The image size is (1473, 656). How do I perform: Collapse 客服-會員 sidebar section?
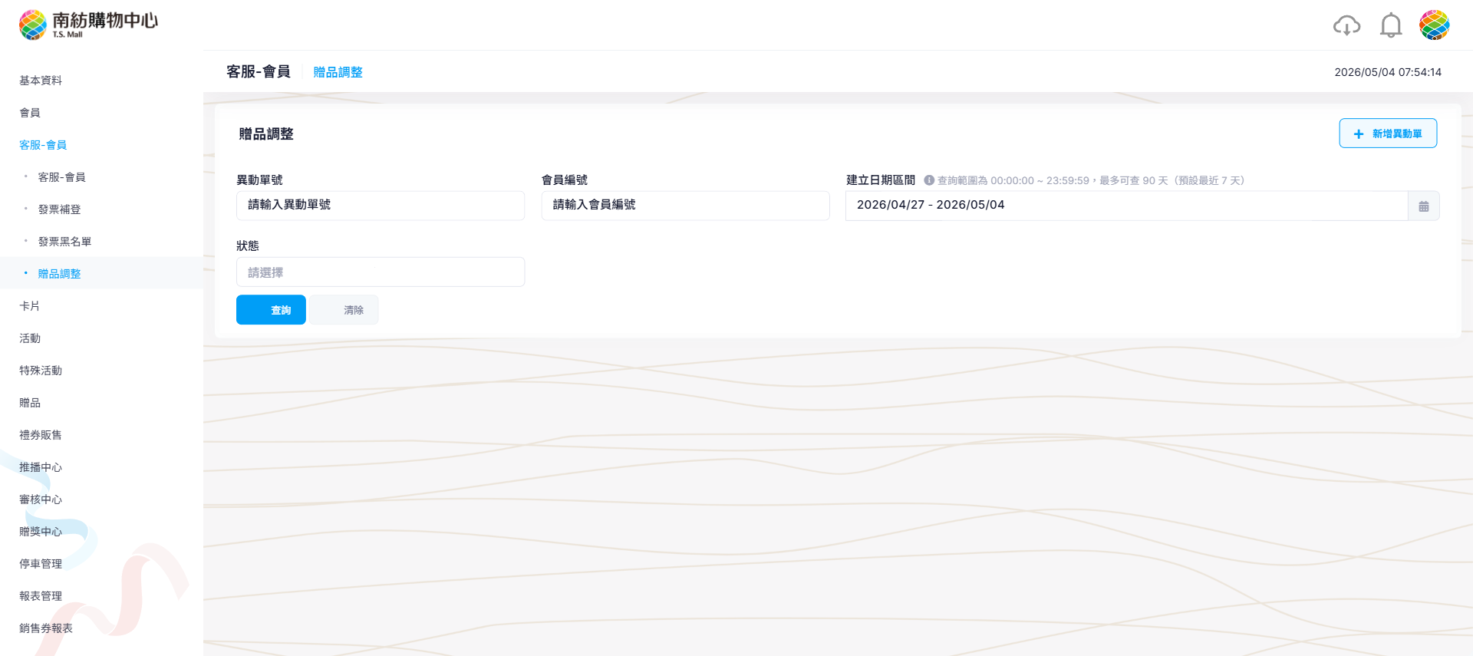[x=43, y=145]
